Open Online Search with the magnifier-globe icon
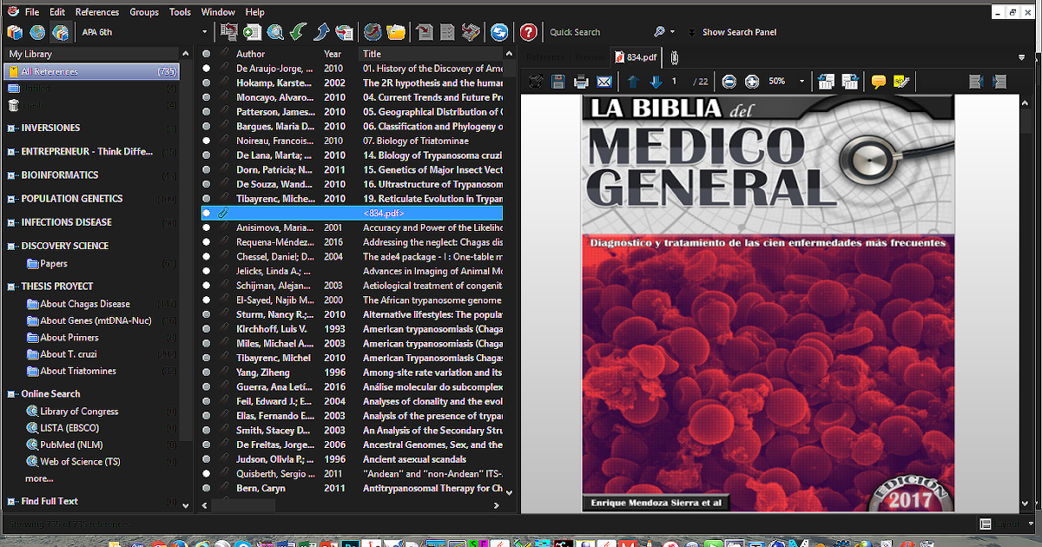The width and height of the screenshot is (1042, 547). 276,32
